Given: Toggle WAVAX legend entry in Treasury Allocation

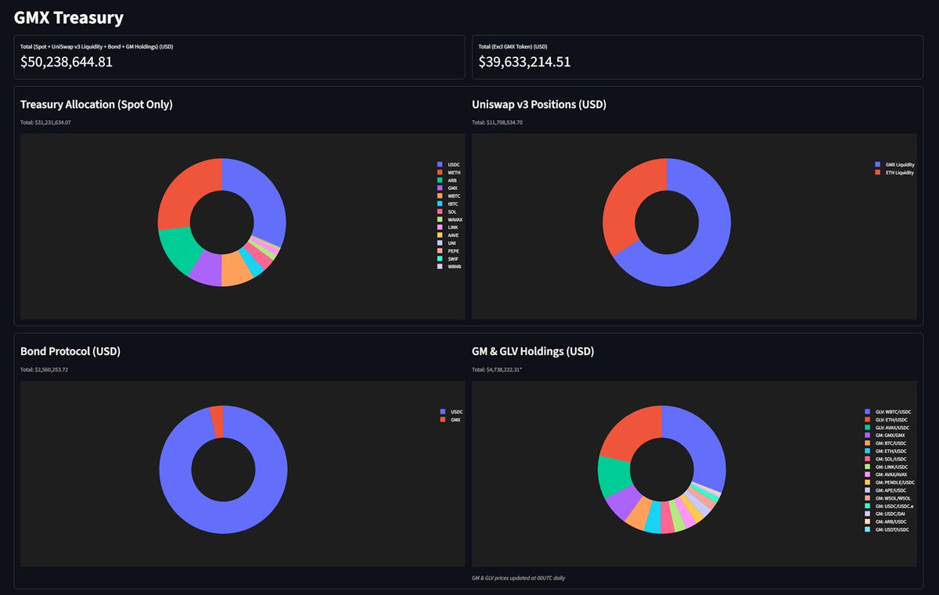Looking at the screenshot, I should [451, 219].
